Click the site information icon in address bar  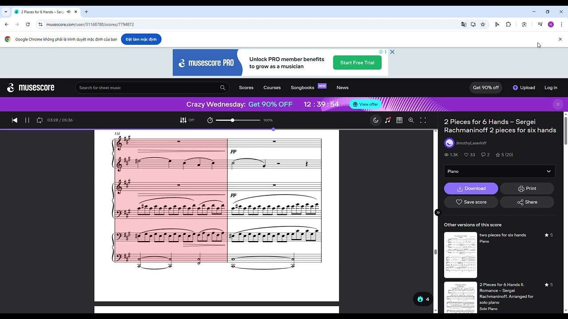tap(40, 24)
